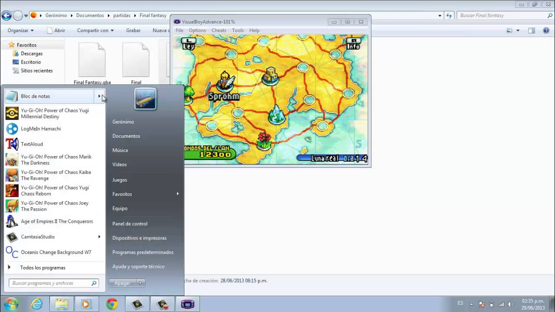
Task: Open Vídeos library link
Action: pos(120,165)
